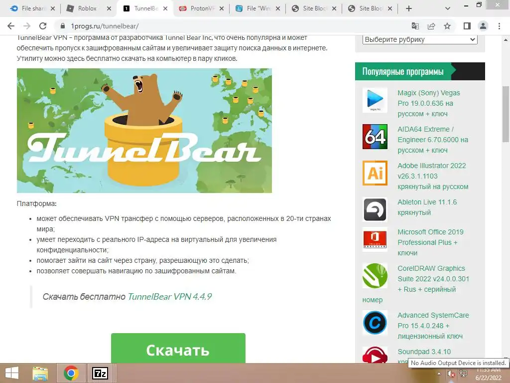Click the page vertical scrollbar thumb
The image size is (510, 383).
click(x=506, y=114)
